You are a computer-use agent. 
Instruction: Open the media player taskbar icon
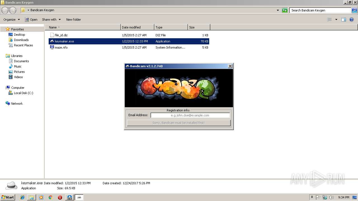pyautogui.click(x=41, y=197)
